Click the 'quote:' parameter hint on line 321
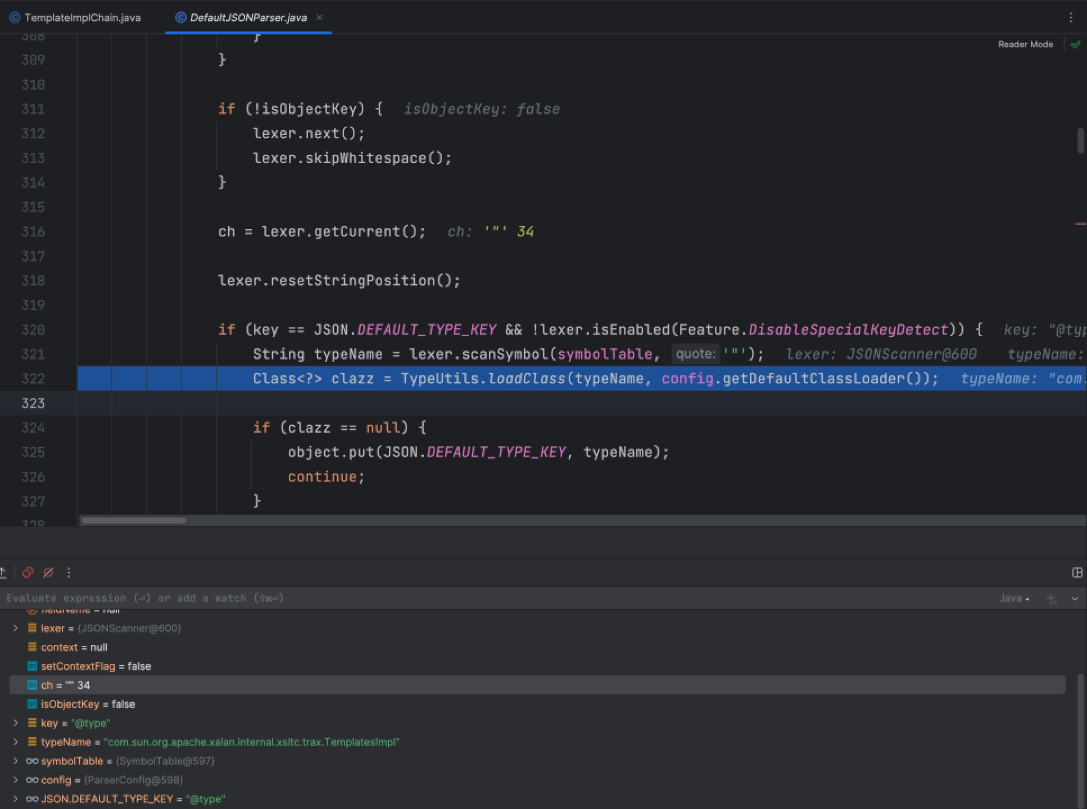The width and height of the screenshot is (1087, 809). tap(696, 354)
